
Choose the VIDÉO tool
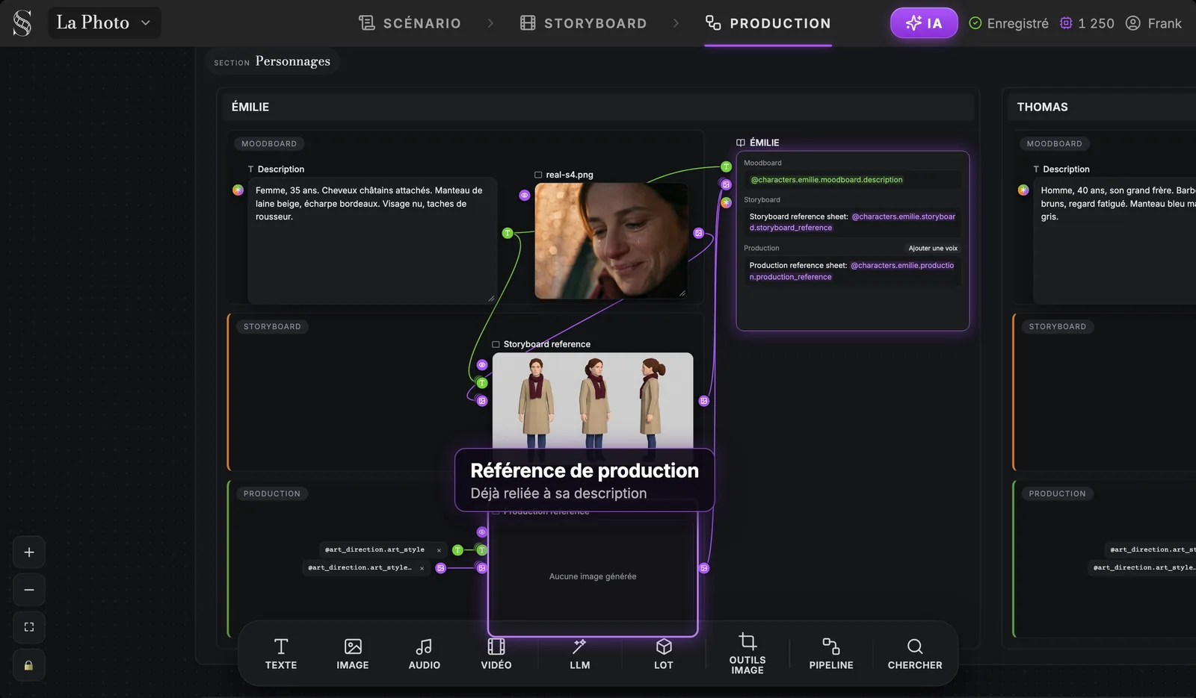496,654
